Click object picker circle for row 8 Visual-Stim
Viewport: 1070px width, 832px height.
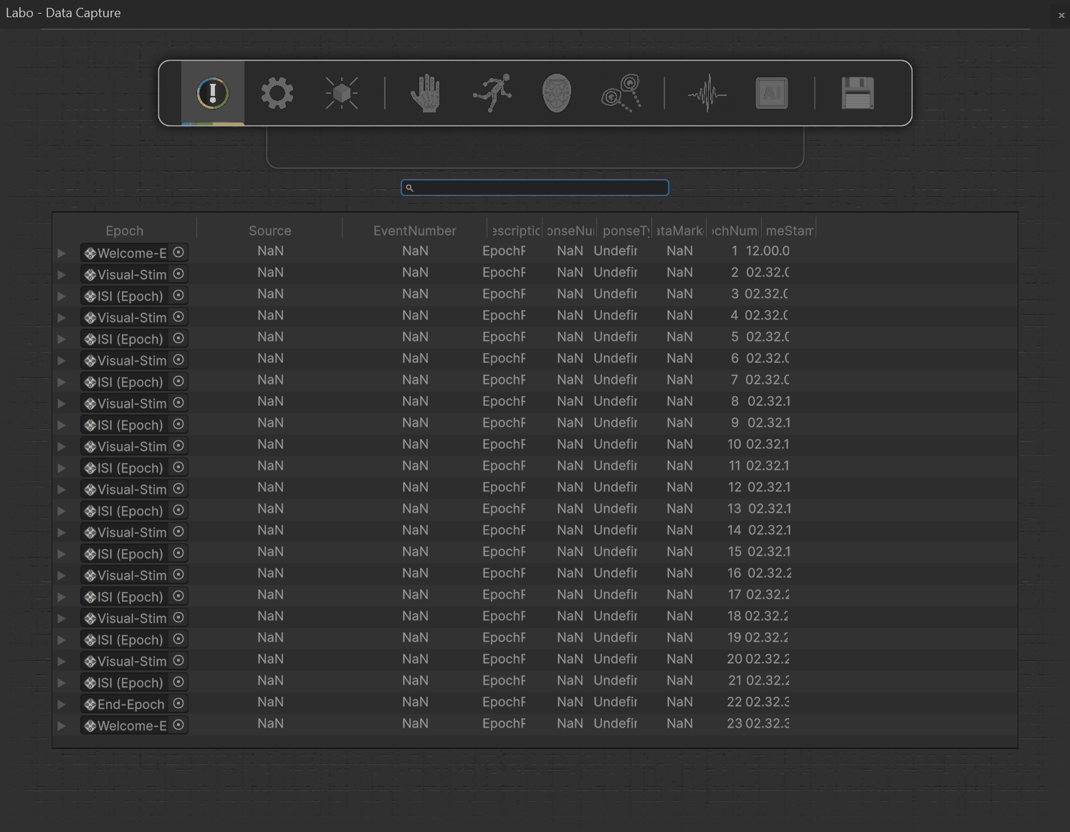[178, 402]
